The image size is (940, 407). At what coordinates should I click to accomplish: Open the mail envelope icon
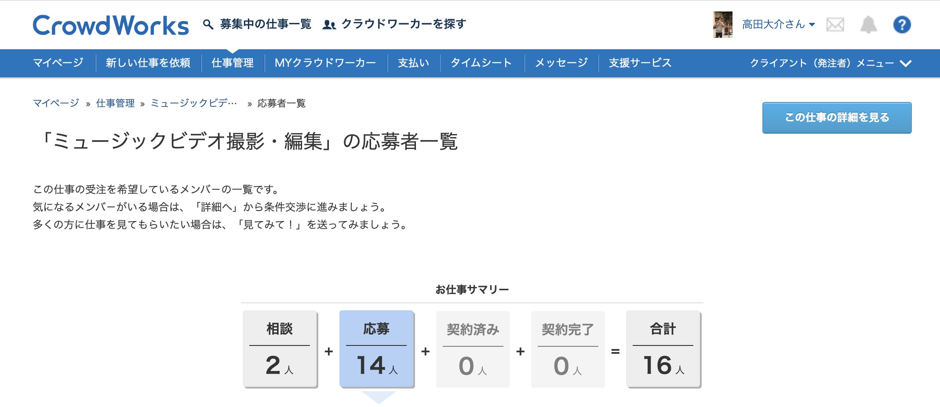pos(835,25)
